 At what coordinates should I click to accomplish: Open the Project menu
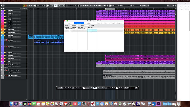click(17, 1)
